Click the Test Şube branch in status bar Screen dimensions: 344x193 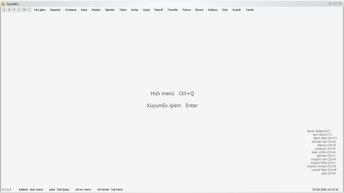[x=63, y=189]
